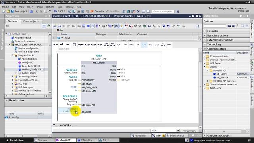Collapse the PLC_1 tree node
The height and width of the screenshot is (143, 254).
(x=10, y=44)
